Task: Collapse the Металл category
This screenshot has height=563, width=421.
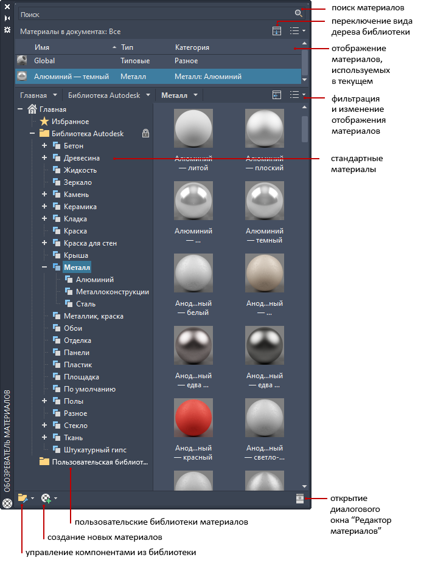Action: point(44,267)
